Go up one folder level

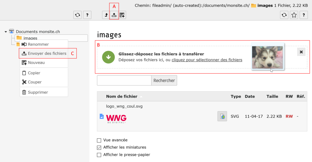coord(106,15)
